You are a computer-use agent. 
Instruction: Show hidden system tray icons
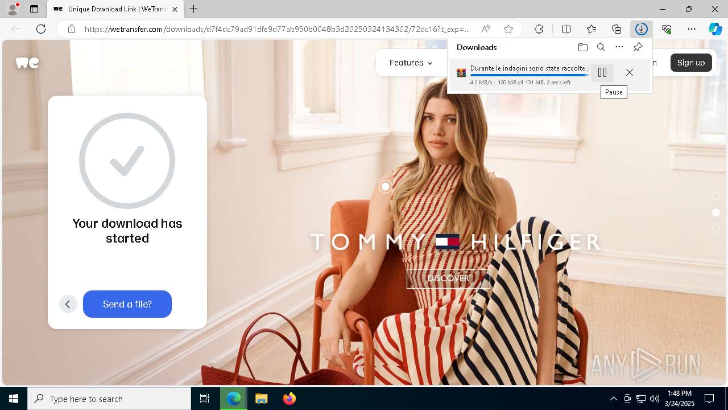(613, 399)
